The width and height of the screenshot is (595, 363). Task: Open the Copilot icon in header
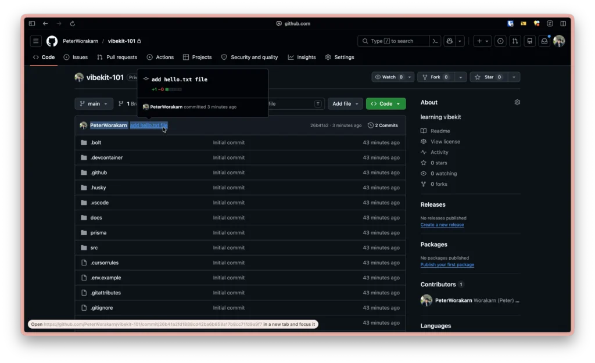[450, 41]
